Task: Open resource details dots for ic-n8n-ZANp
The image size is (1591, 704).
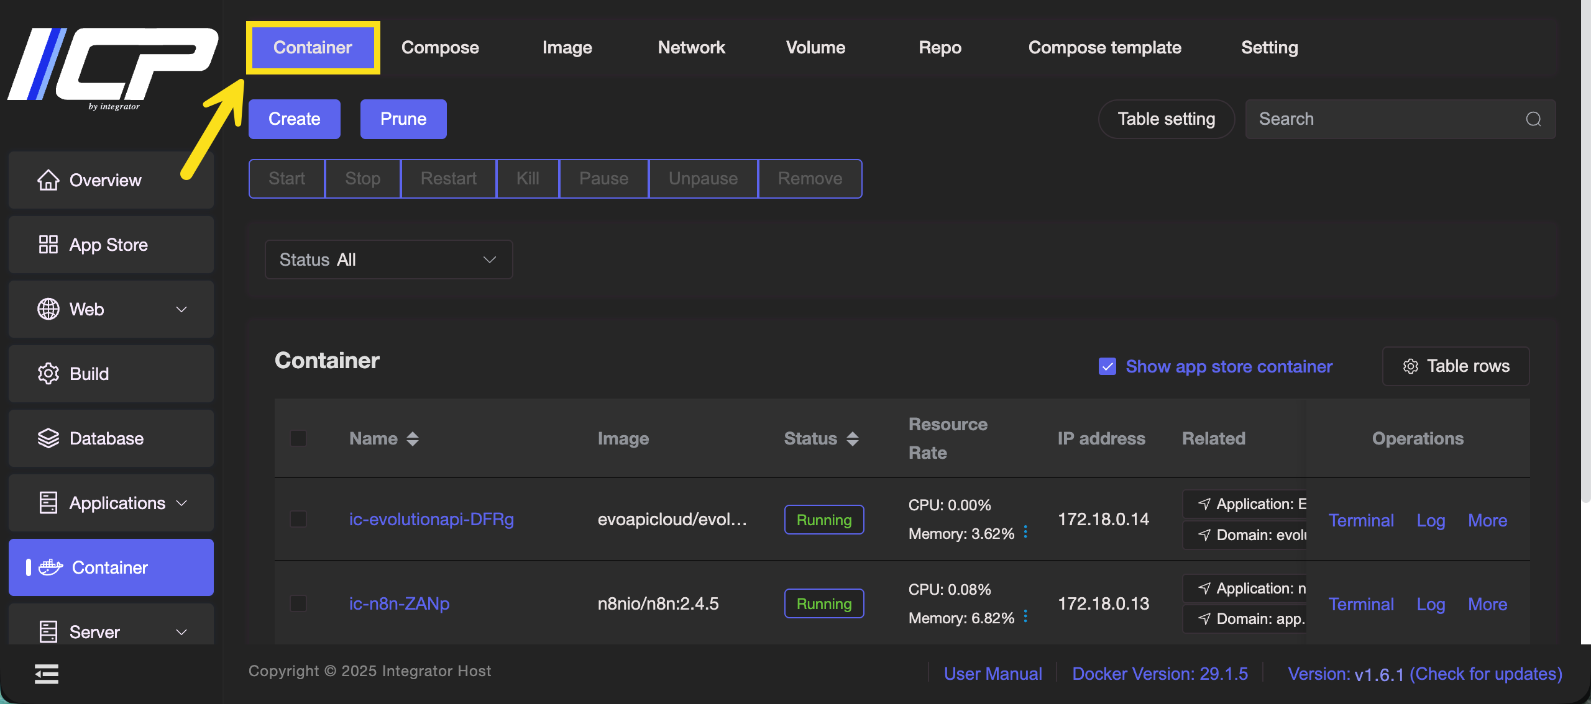Action: [x=1025, y=616]
